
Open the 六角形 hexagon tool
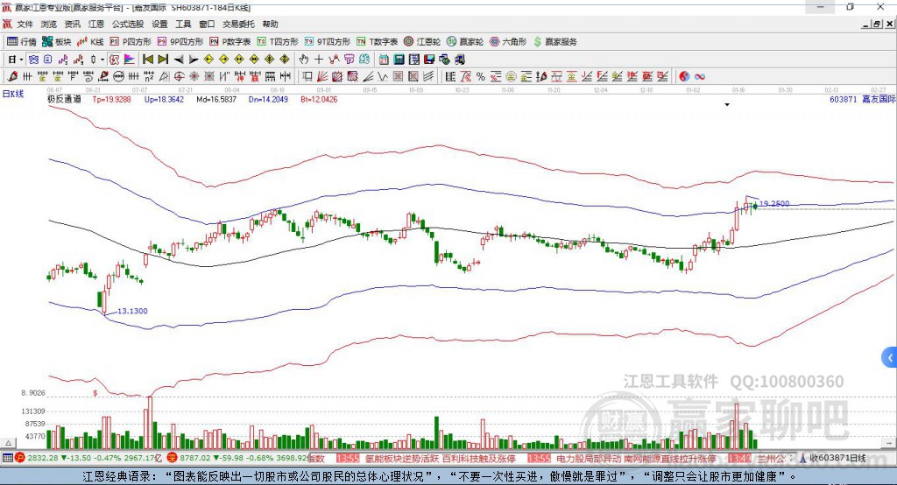coord(508,42)
